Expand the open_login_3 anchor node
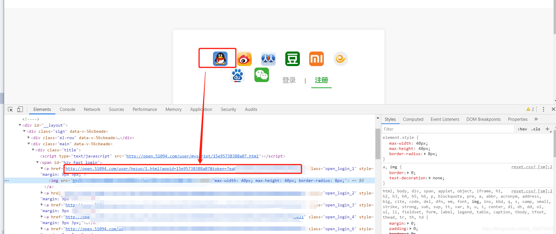The width and height of the screenshot is (556, 234). [42, 205]
